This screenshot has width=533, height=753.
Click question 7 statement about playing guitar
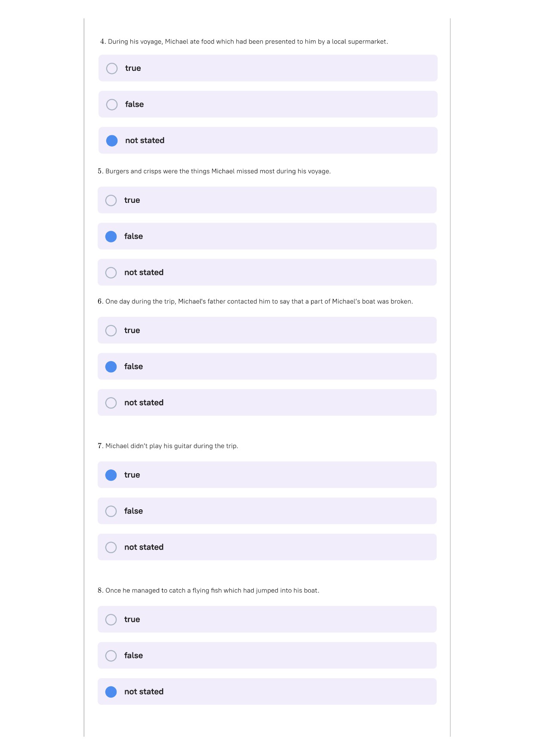pos(168,446)
